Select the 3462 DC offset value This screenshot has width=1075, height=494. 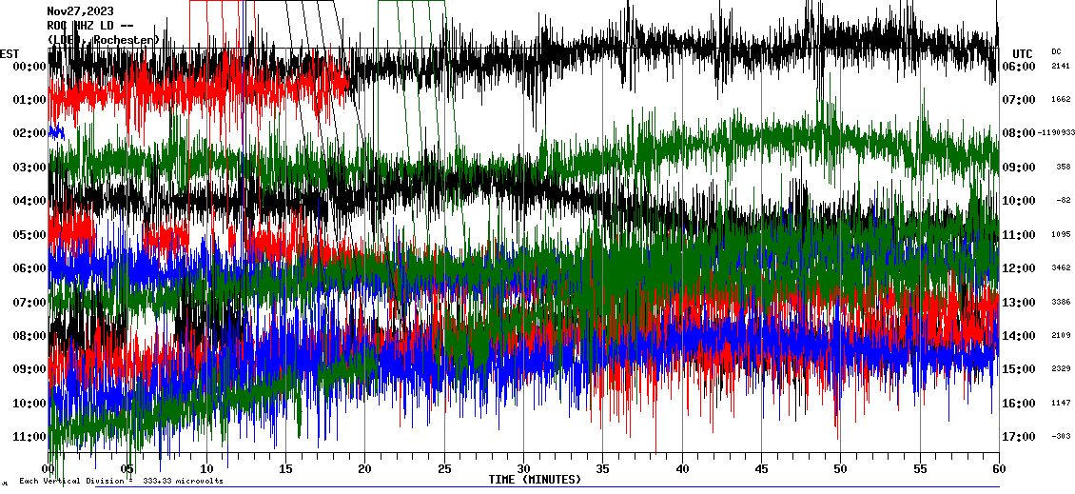coord(1063,268)
